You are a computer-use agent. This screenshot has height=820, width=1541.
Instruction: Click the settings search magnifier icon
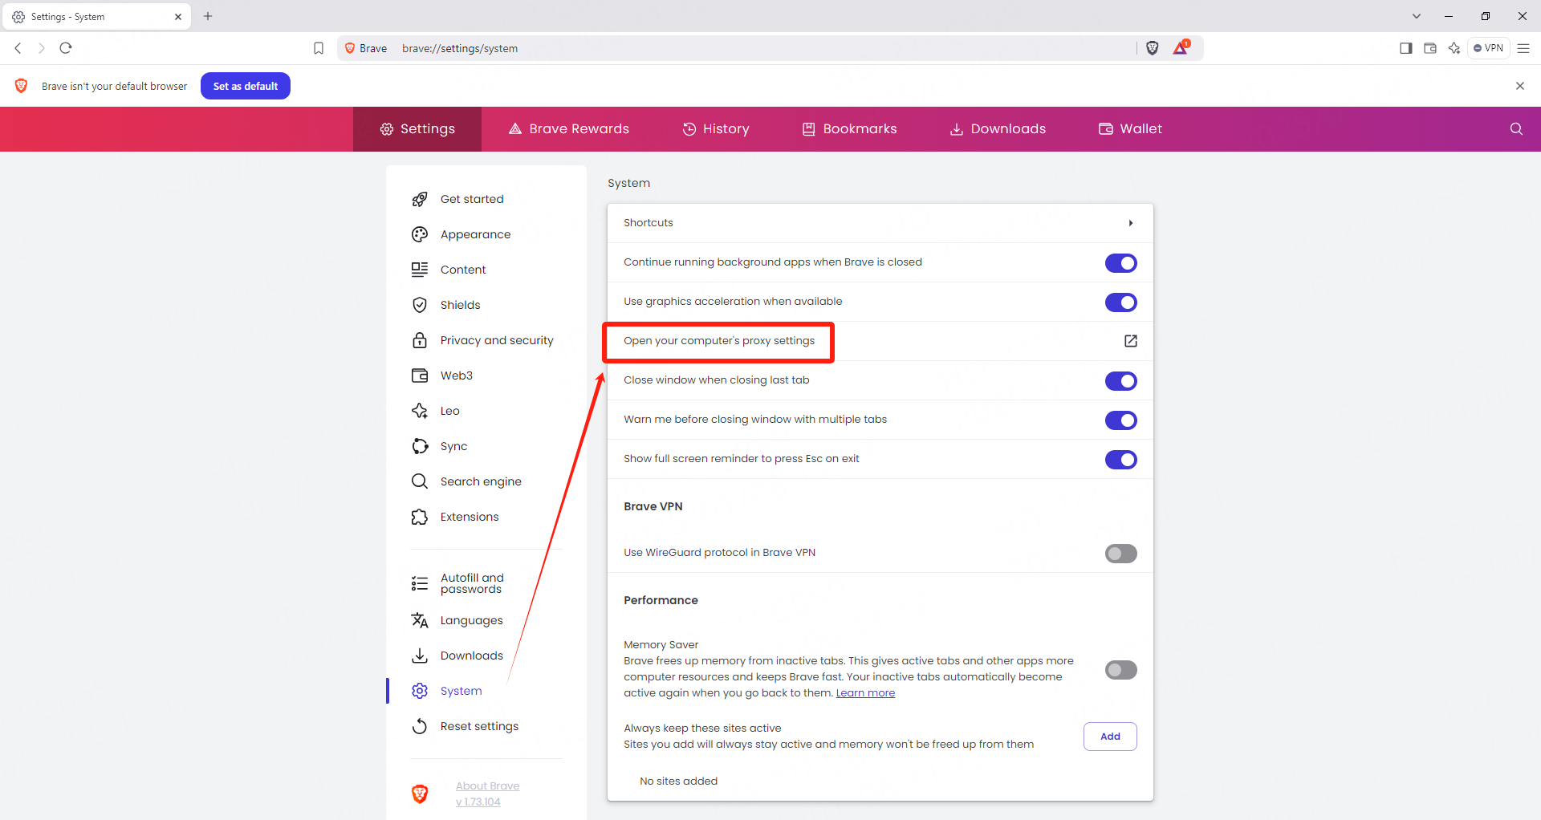1516,129
